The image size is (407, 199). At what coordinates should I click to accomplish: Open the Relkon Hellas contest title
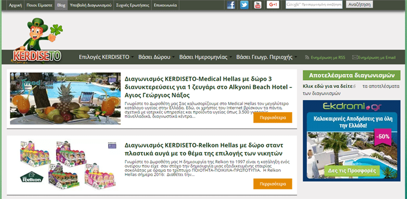click(203, 149)
